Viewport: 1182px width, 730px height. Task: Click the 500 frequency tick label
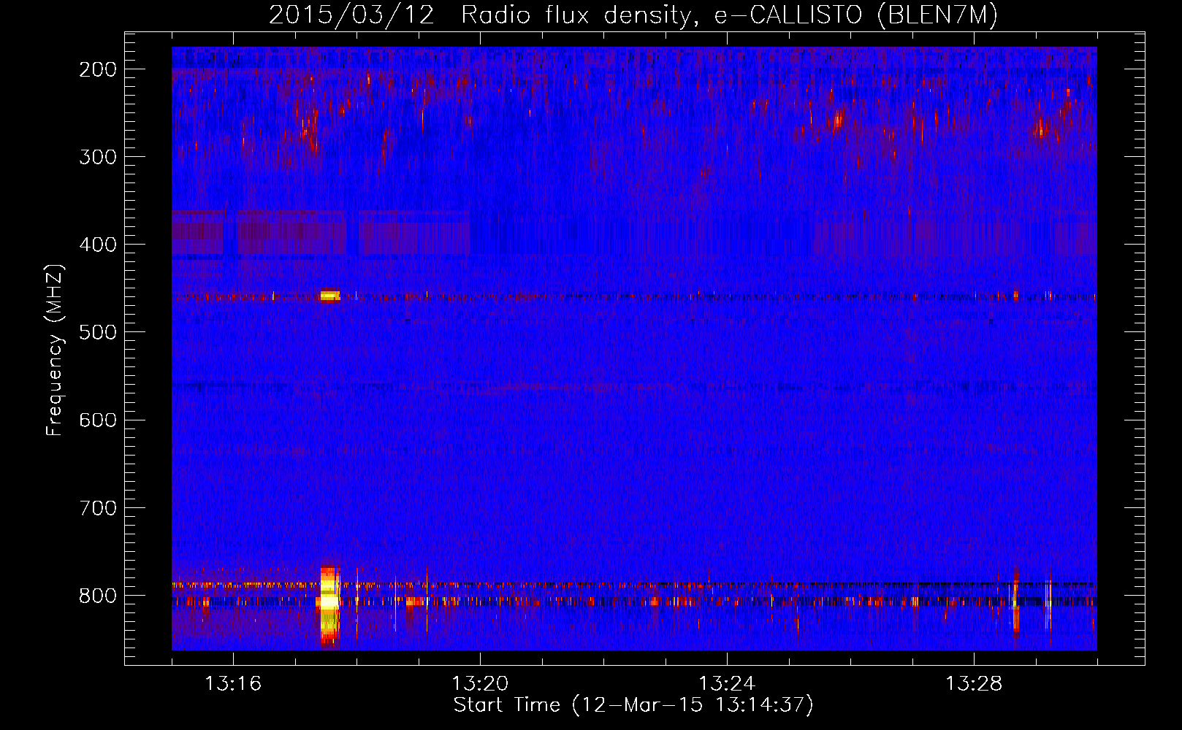click(98, 332)
